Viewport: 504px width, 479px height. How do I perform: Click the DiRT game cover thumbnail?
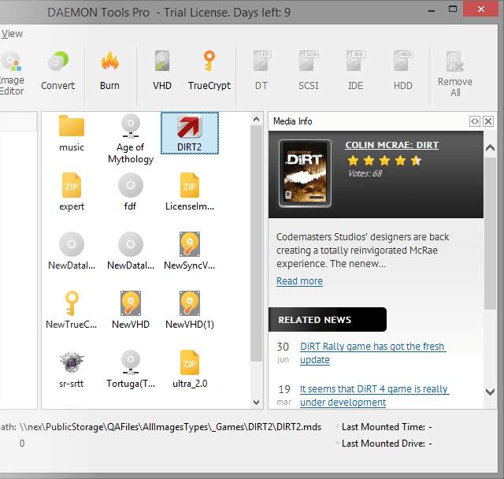pos(305,173)
